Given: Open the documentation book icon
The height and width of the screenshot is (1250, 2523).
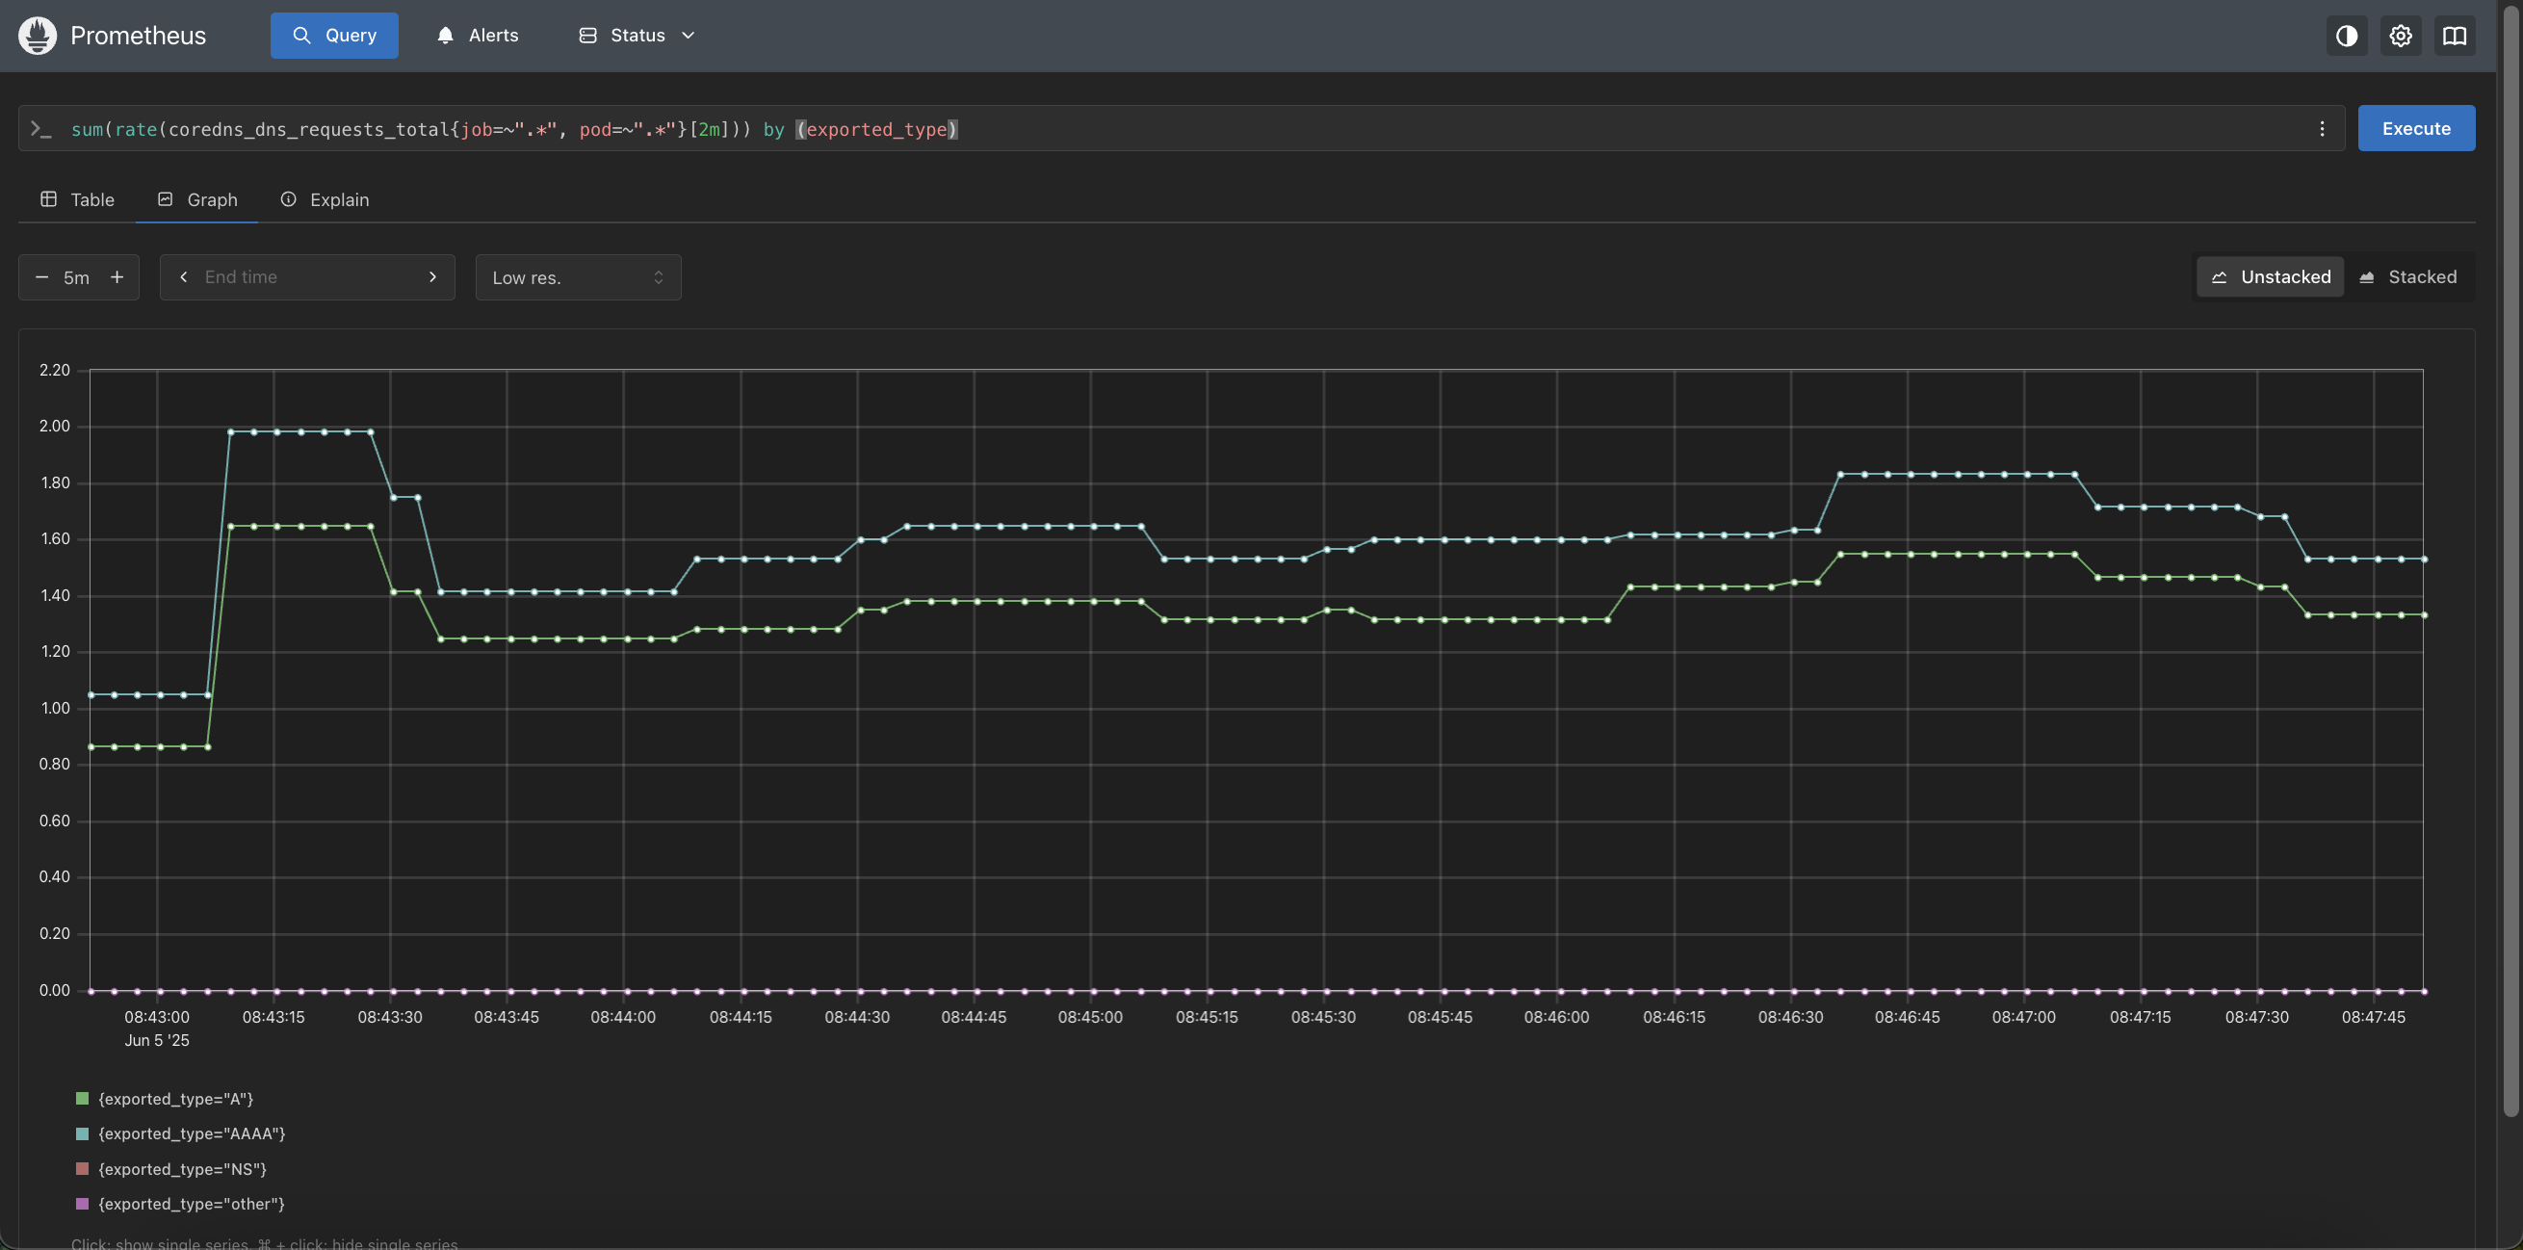Looking at the screenshot, I should pos(2456,36).
